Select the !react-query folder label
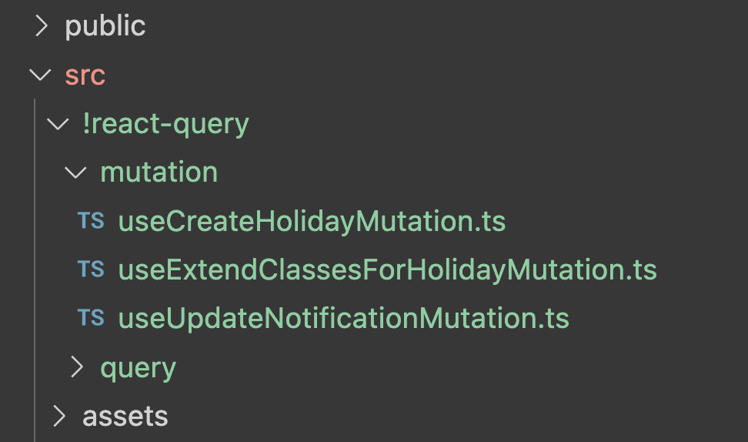 [x=165, y=125]
